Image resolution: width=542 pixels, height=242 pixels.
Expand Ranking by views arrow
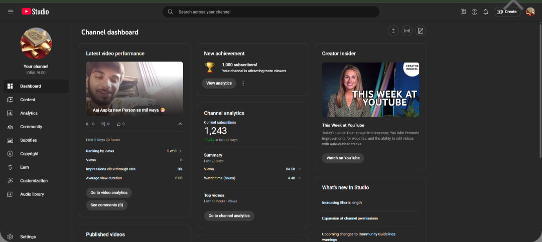click(180, 151)
